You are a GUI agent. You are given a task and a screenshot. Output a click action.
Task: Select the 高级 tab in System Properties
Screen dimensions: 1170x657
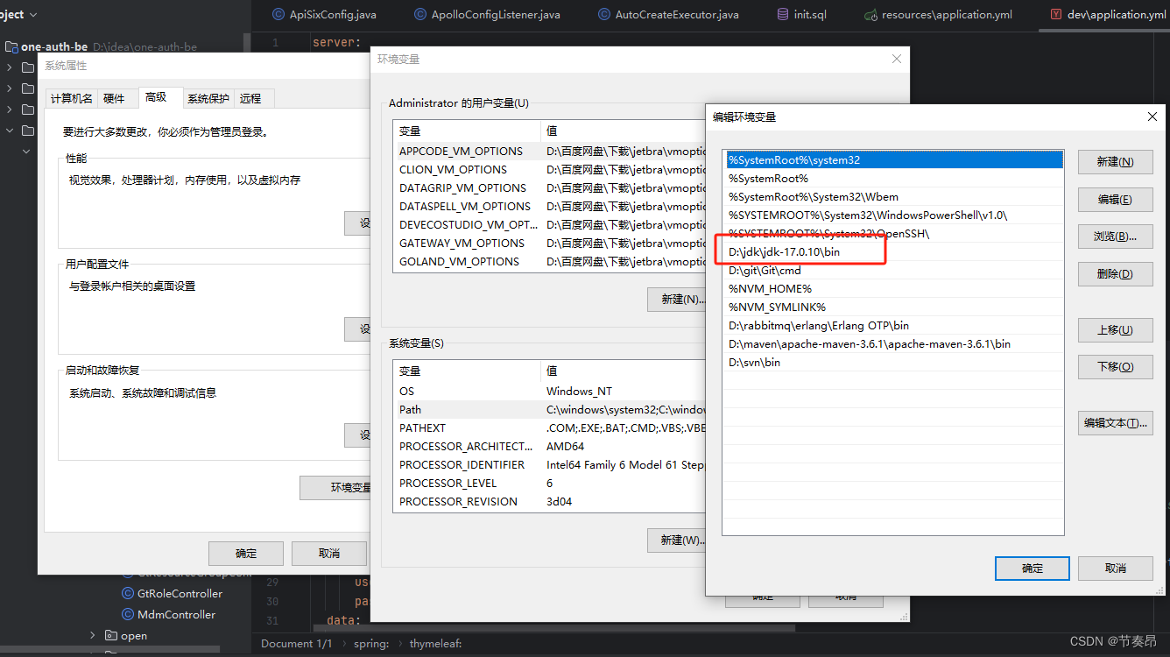[158, 97]
